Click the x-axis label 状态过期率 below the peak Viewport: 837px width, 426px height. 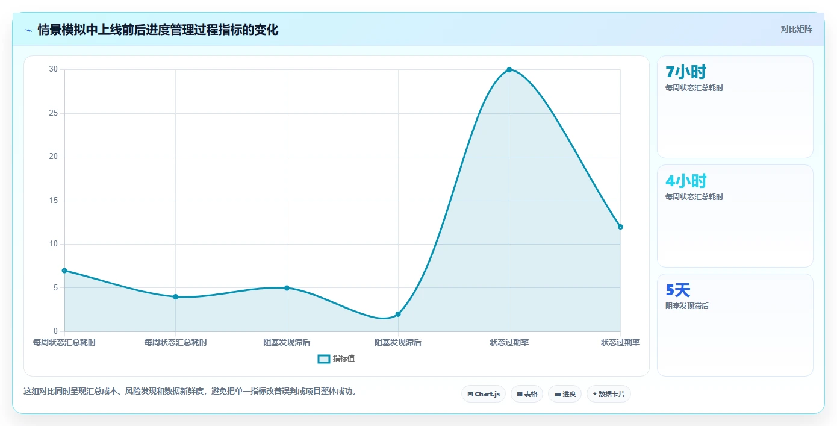tap(509, 342)
